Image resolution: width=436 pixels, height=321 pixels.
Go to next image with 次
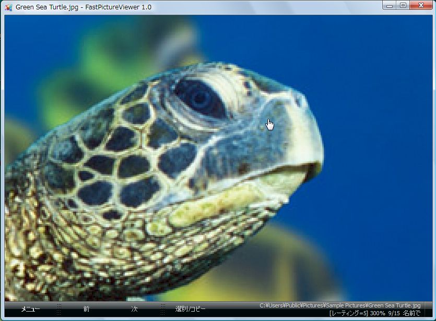(134, 309)
